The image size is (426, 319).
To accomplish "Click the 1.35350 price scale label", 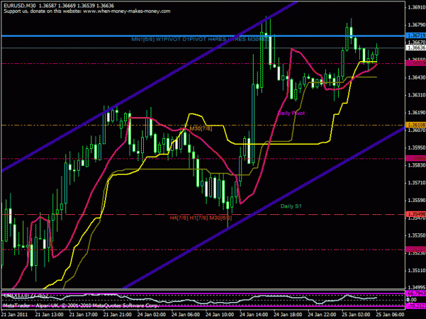I will [x=416, y=235].
